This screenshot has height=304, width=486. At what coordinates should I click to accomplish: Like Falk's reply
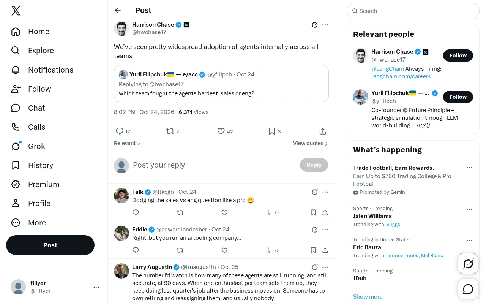pos(224,212)
